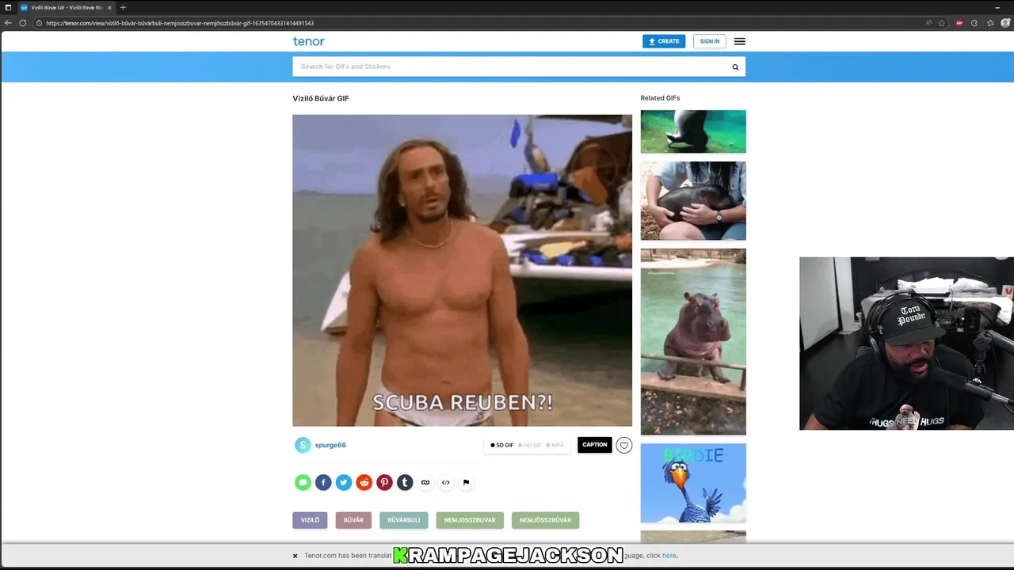Open the Birdie related GIF
The width and height of the screenshot is (1014, 570).
coord(693,483)
